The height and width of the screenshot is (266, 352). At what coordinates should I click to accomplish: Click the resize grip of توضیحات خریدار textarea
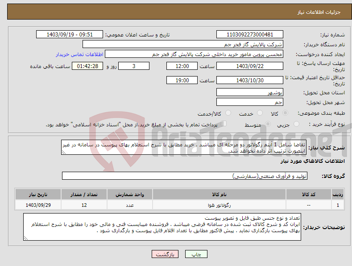point(26,238)
